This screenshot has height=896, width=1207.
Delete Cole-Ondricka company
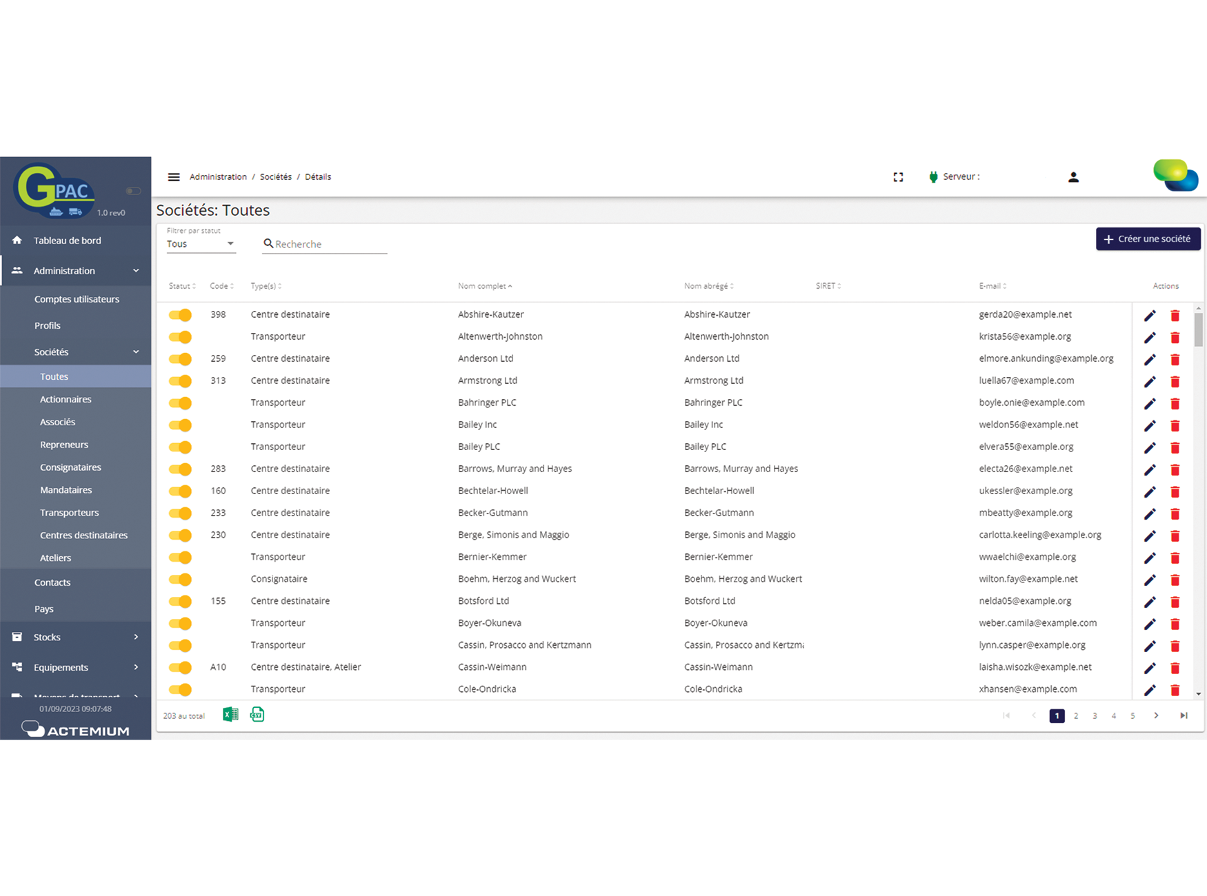click(x=1175, y=691)
